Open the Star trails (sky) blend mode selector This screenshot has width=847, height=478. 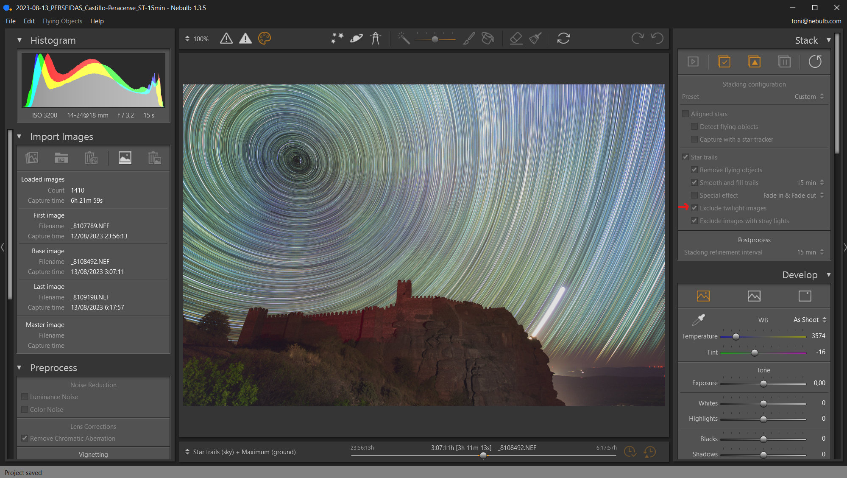240,452
